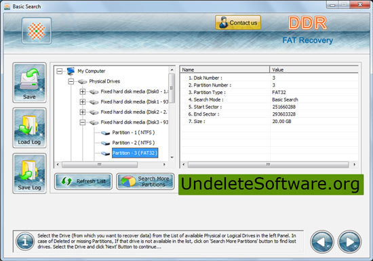Click the Size value 20.00 GB
The image size is (373, 261).
pos(281,122)
